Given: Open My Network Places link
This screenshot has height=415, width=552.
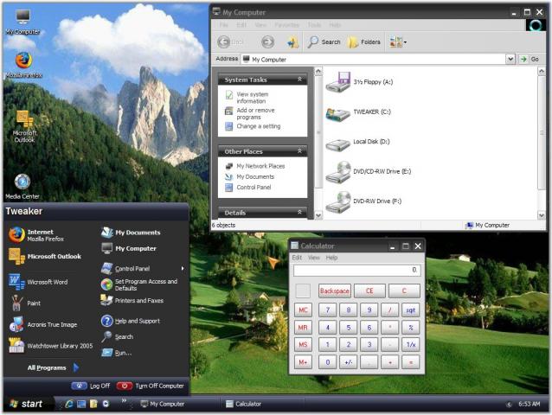Looking at the screenshot, I should [260, 166].
